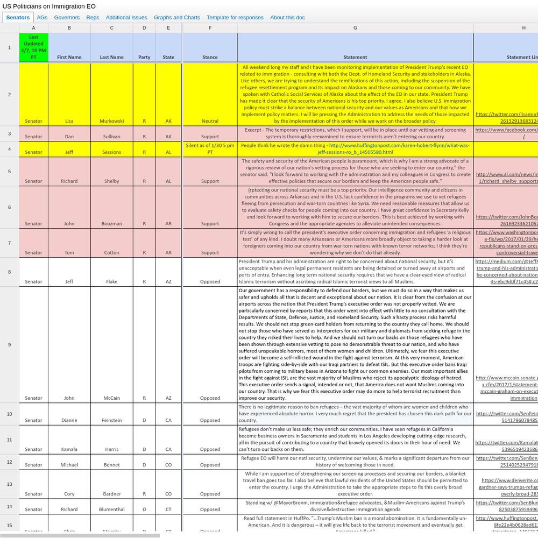
Task: Open the Template for responses tab
Action: (235, 18)
